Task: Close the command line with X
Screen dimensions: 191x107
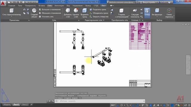Action: coord(50,101)
